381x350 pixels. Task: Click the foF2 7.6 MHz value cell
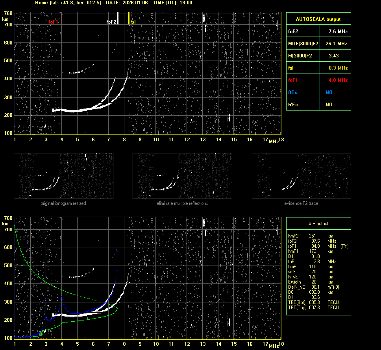338,31
